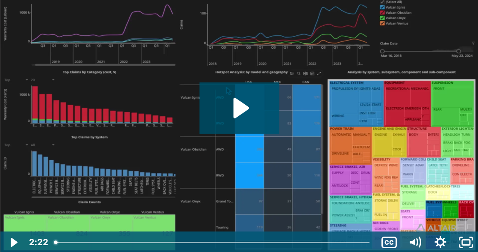This screenshot has height=252, width=478.
Task: Enter fullscreen video mode
Action: click(466, 242)
